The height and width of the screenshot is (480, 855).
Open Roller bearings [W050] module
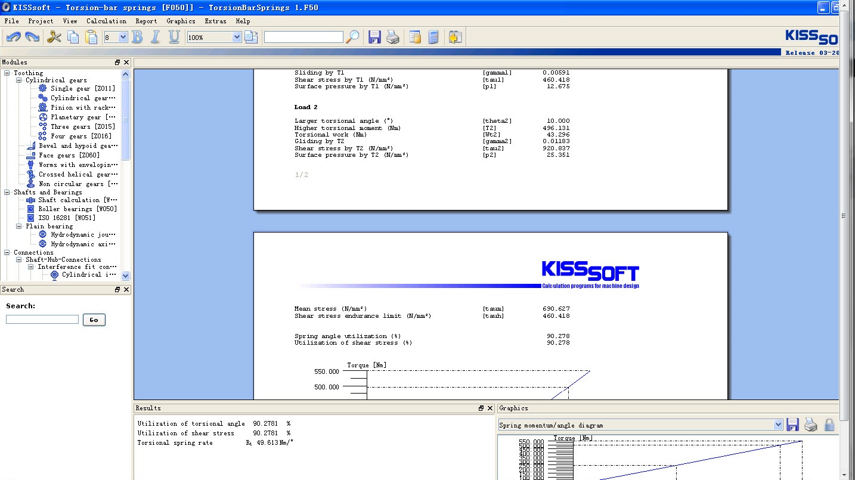coord(78,209)
